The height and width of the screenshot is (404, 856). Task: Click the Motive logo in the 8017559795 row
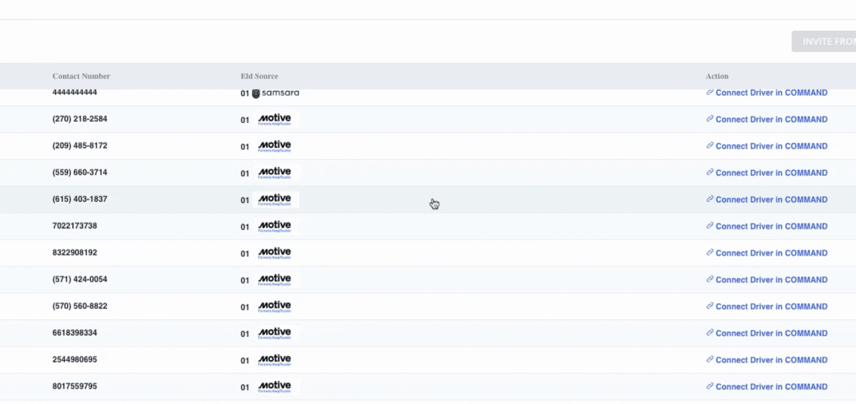275,387
